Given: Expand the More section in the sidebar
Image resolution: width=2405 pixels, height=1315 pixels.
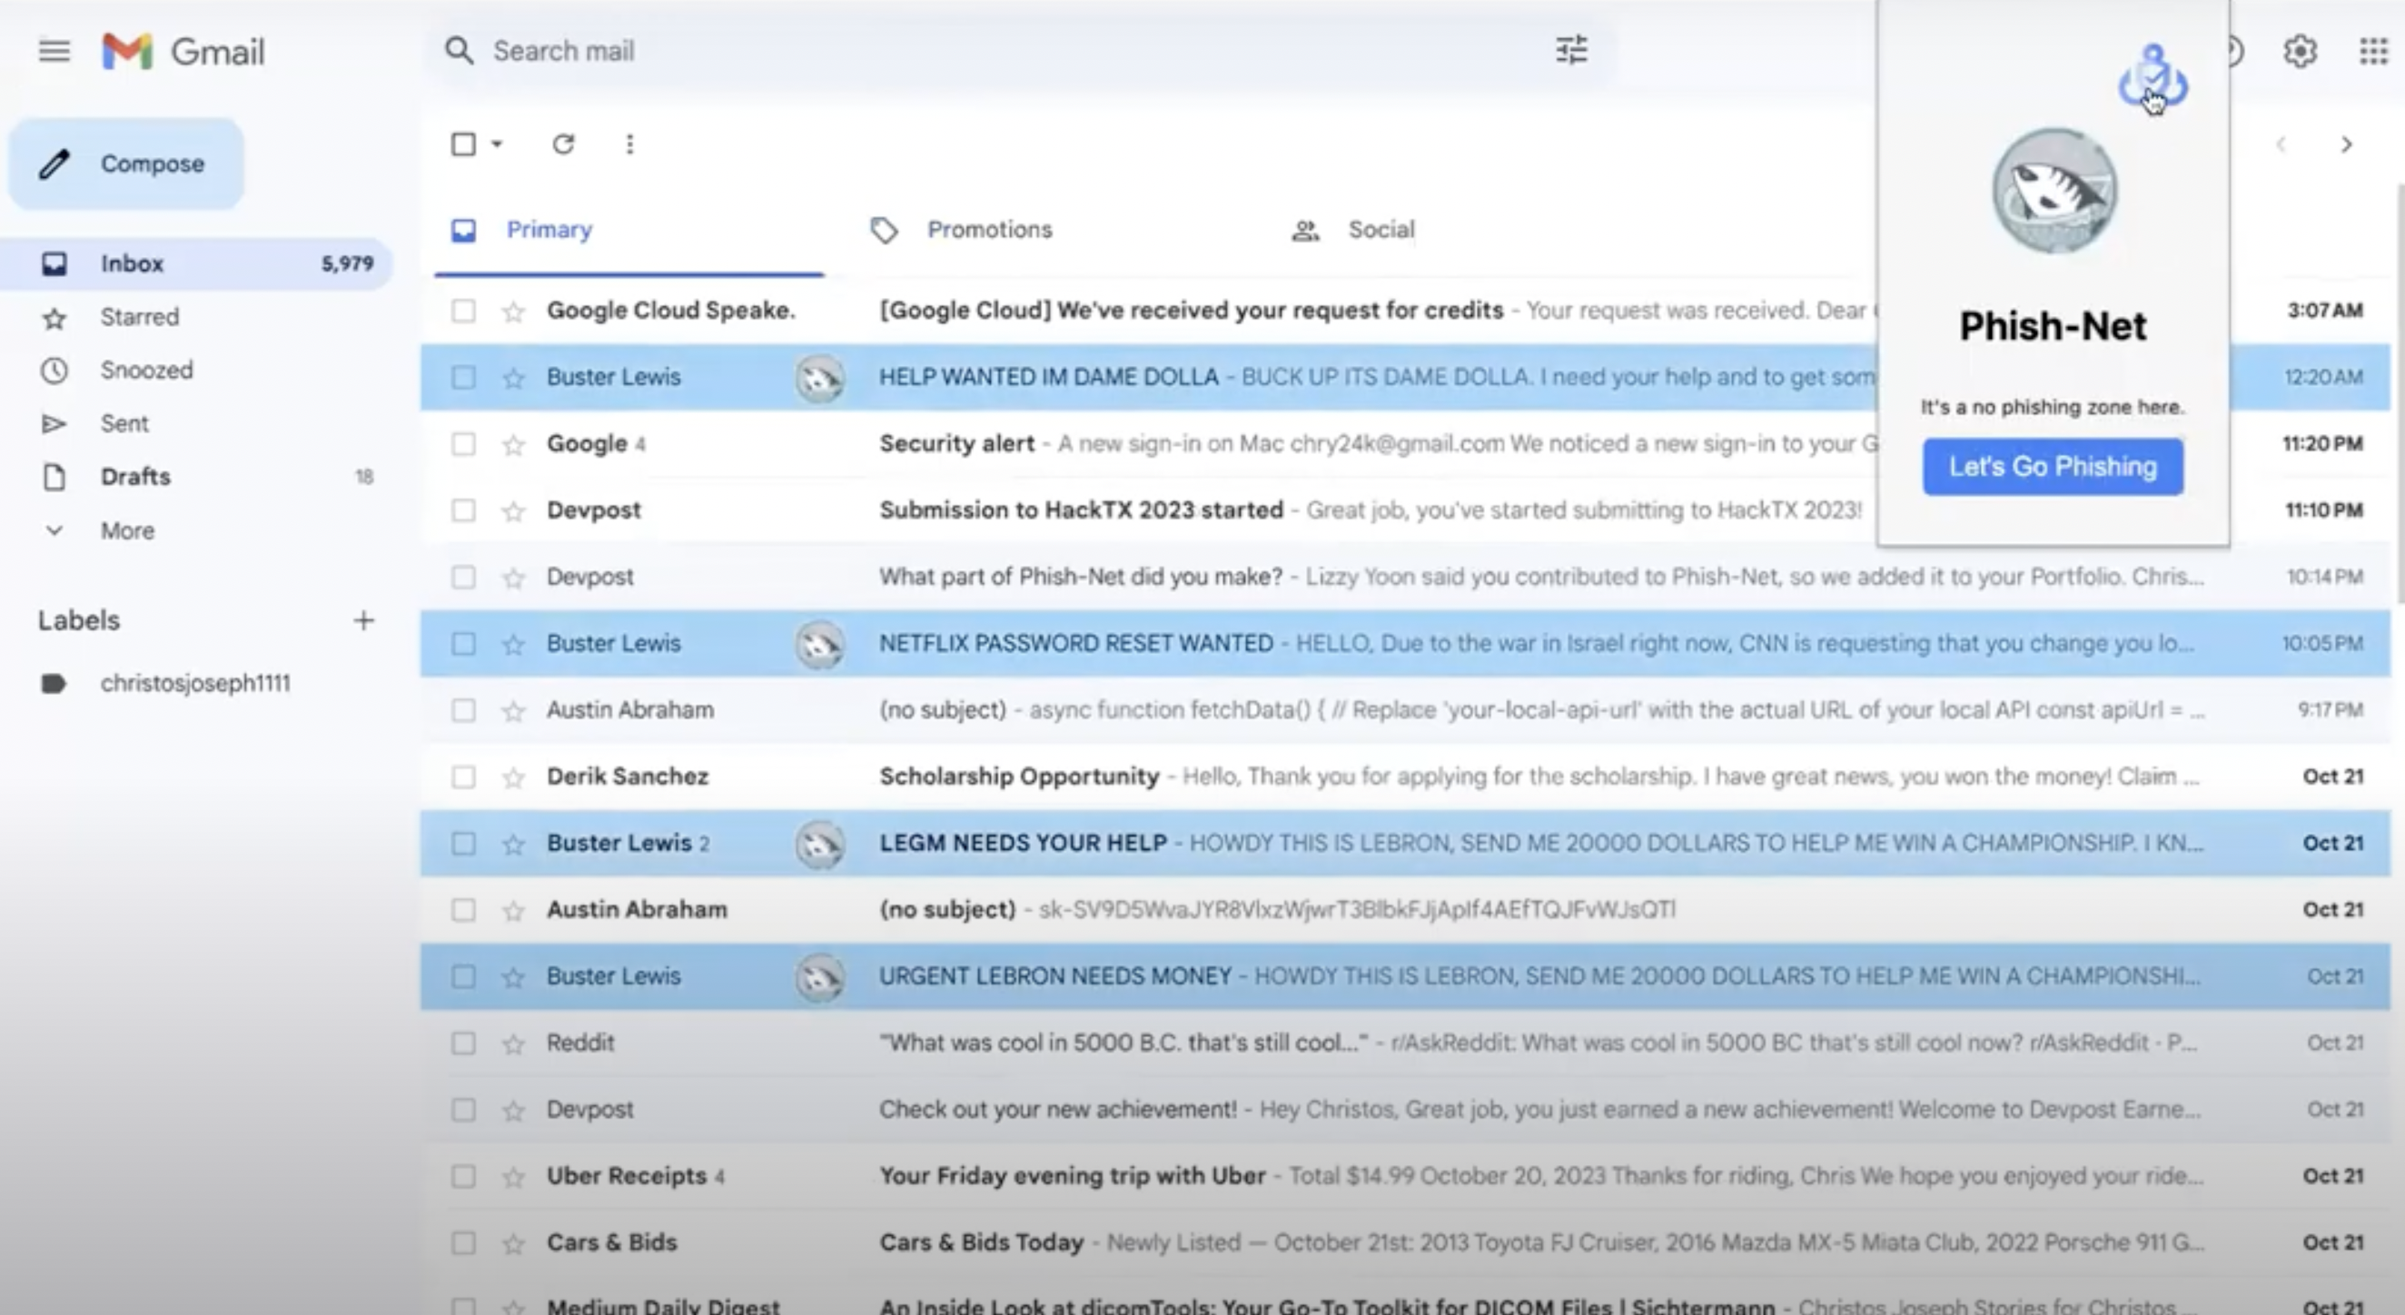Looking at the screenshot, I should (127, 531).
